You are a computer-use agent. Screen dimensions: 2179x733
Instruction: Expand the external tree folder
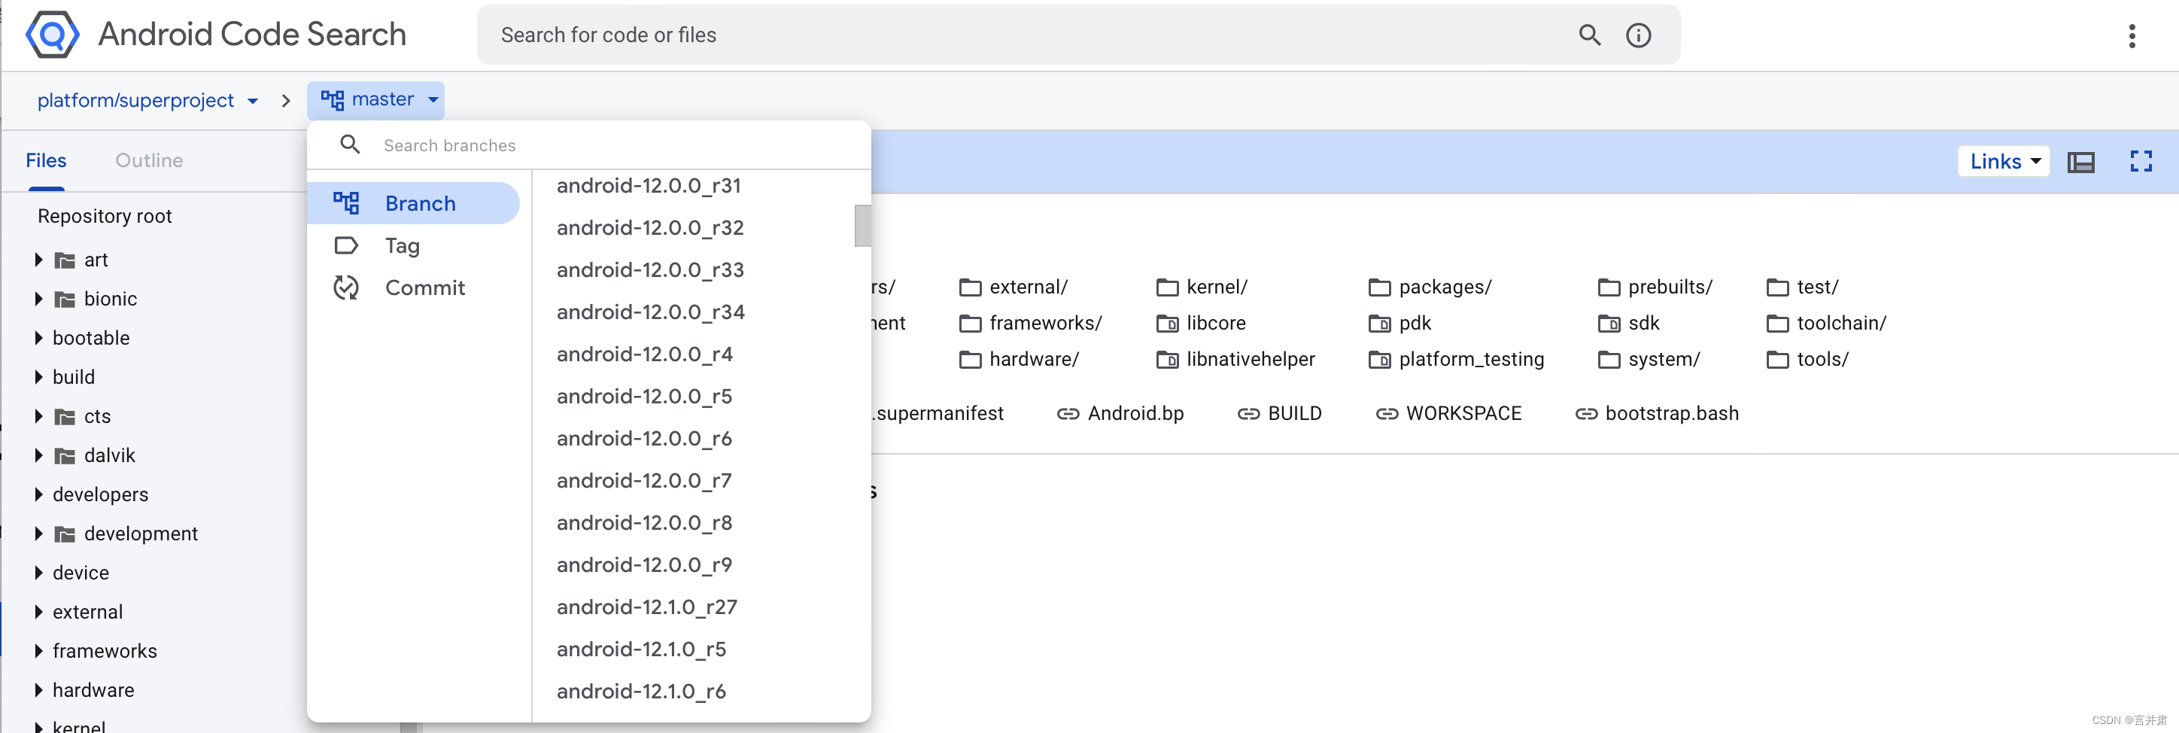coord(38,612)
